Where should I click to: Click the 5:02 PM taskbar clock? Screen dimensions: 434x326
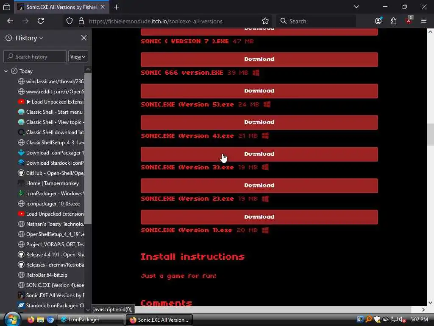(x=419, y=320)
